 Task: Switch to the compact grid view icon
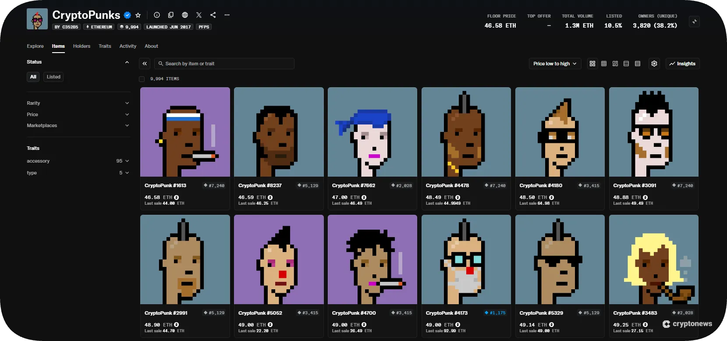(x=604, y=64)
